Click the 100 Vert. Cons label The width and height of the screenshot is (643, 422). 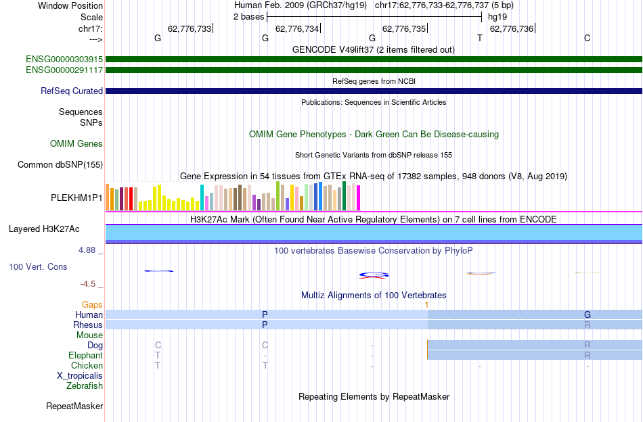tap(38, 266)
